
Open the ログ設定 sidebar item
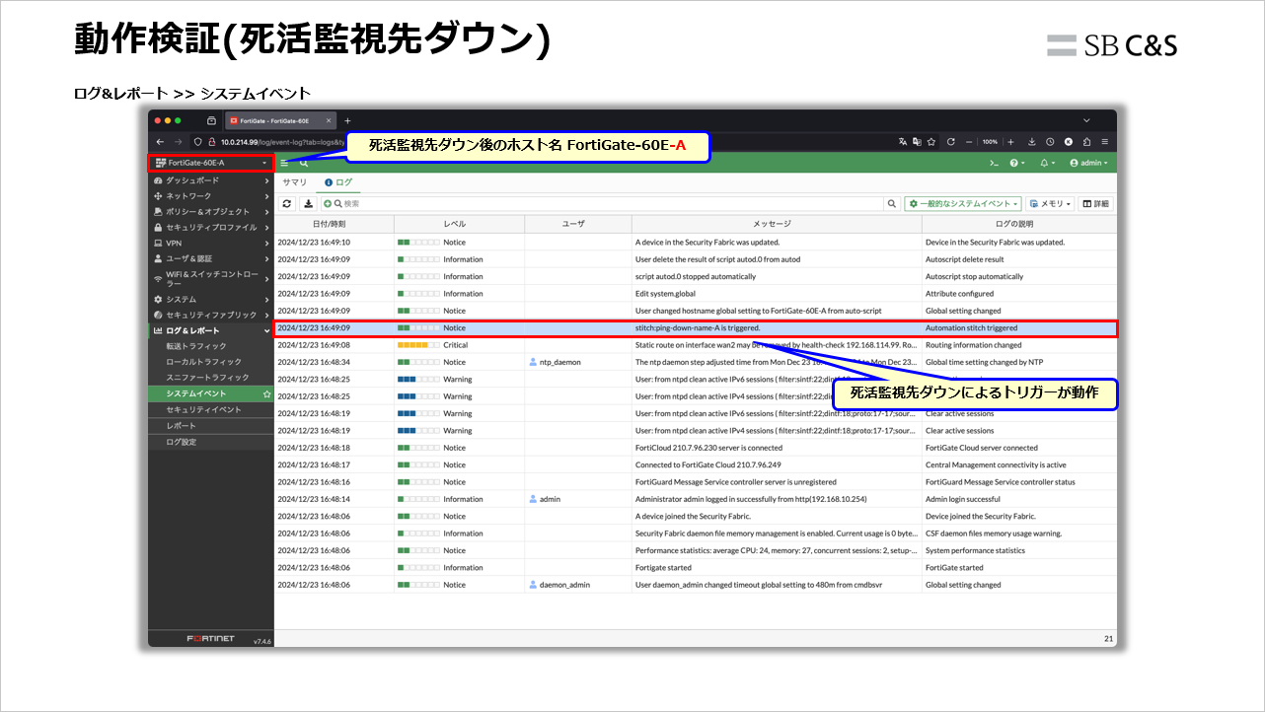(211, 442)
